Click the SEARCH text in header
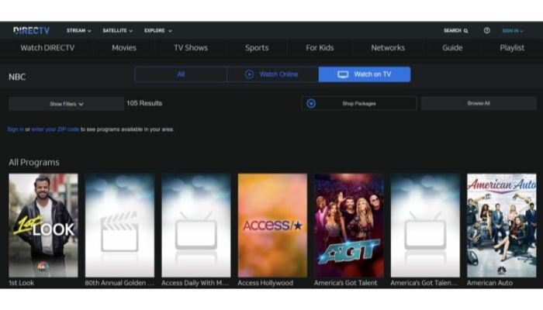 [x=452, y=30]
